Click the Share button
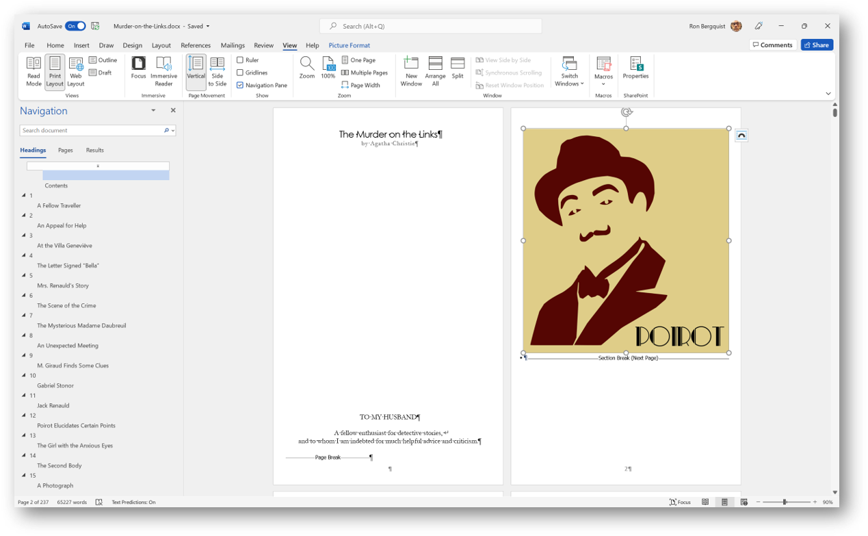Viewport: 868px width, 536px height. (x=817, y=45)
